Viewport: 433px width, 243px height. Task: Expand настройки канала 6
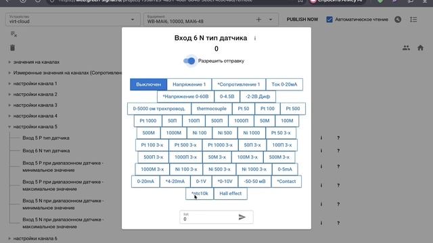(9, 238)
